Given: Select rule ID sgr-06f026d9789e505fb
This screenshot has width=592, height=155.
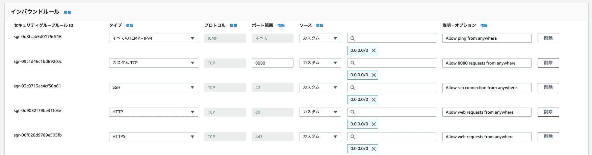Looking at the screenshot, I should click(x=37, y=135).
